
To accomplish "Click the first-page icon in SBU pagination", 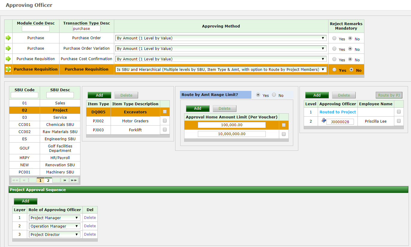I will pos(16,180).
